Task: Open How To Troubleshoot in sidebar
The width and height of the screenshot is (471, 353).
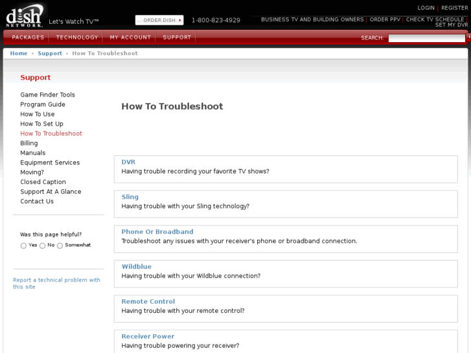Action: coord(51,133)
